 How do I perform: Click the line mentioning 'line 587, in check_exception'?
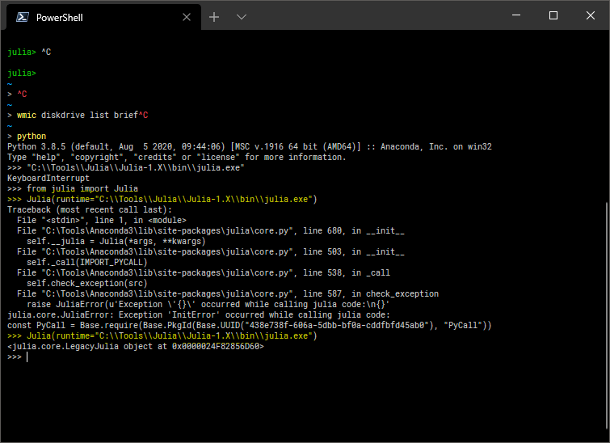(228, 294)
